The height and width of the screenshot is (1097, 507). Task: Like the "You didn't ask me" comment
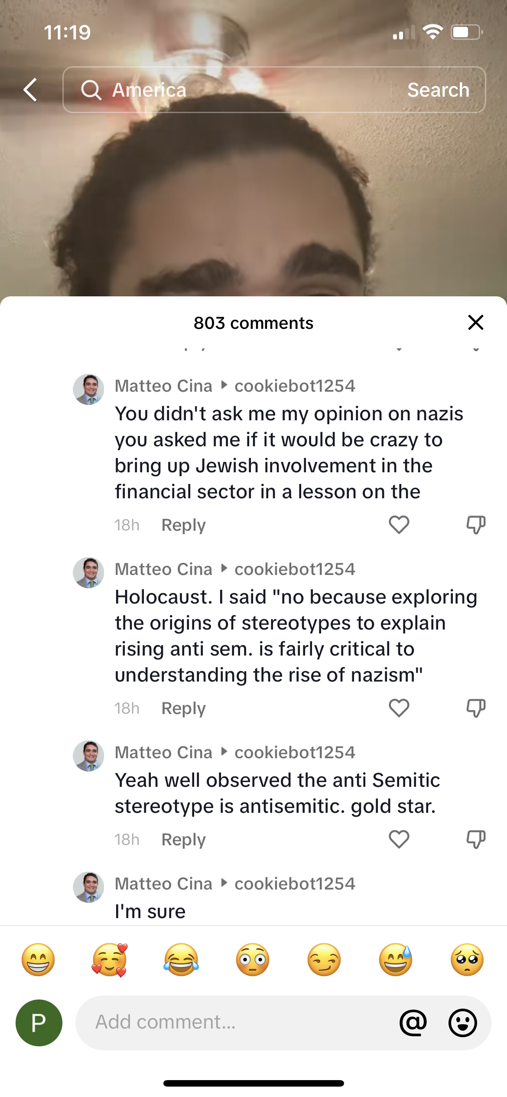pos(399,525)
